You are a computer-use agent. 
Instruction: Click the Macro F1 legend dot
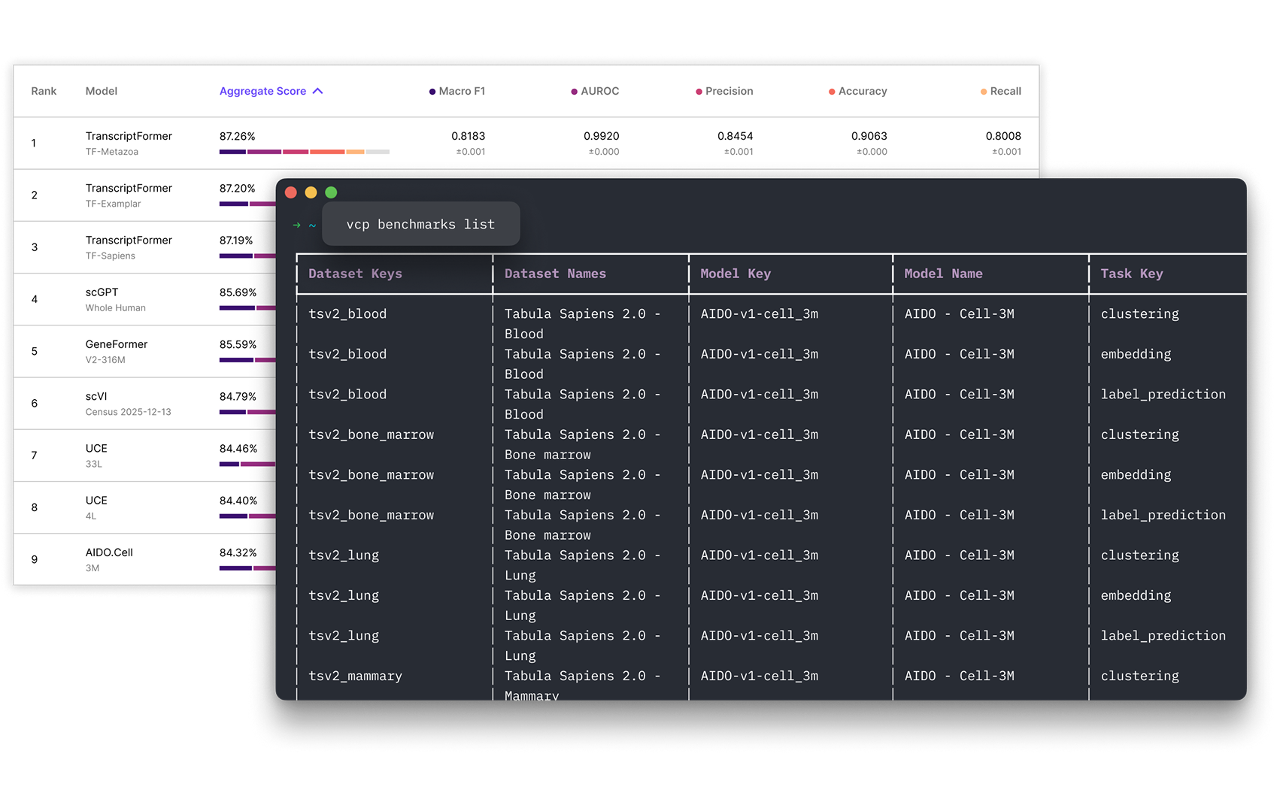click(x=431, y=91)
